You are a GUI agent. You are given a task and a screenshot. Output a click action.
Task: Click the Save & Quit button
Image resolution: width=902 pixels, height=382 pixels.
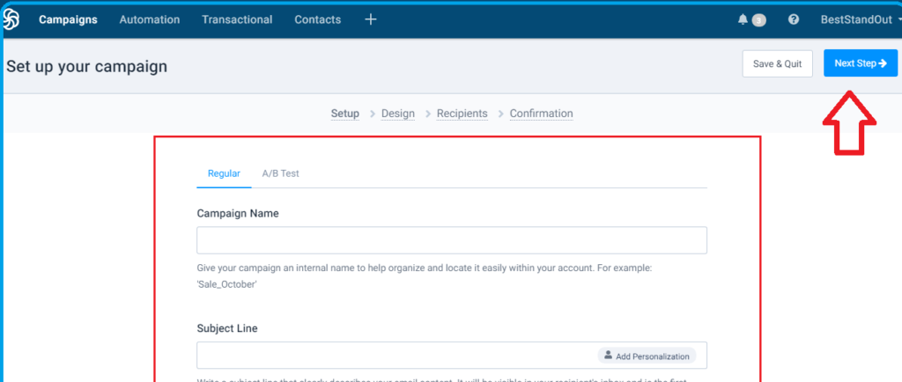(777, 63)
